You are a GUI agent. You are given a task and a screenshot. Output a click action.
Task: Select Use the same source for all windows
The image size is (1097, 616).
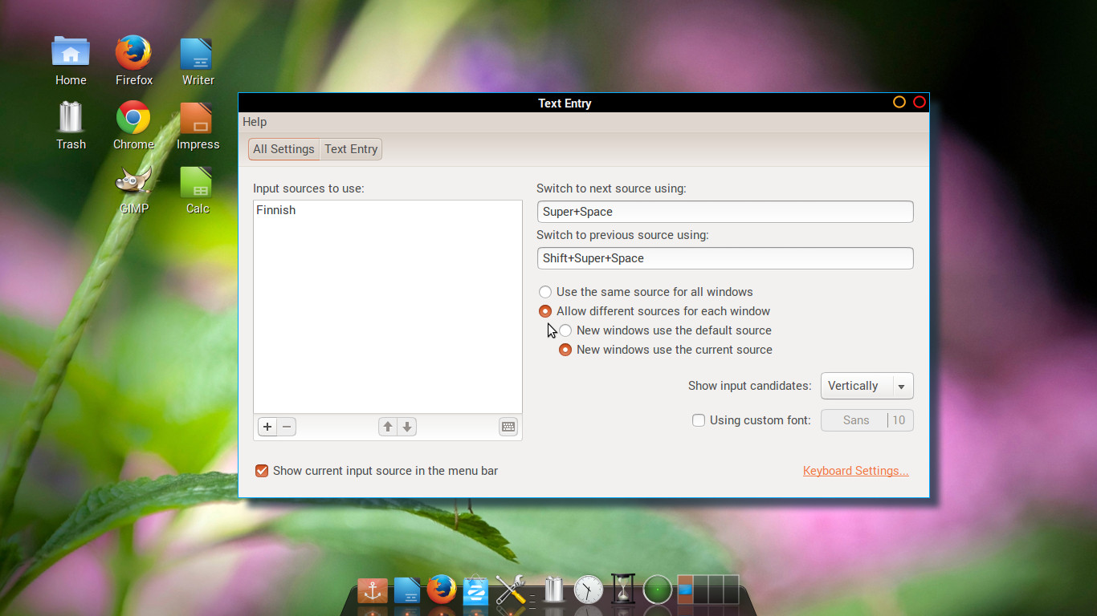545,292
